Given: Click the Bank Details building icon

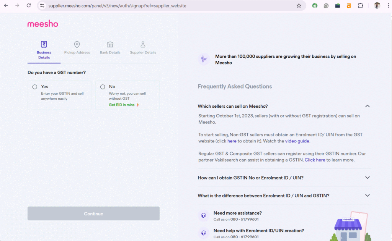Looking at the screenshot, I should [x=110, y=45].
